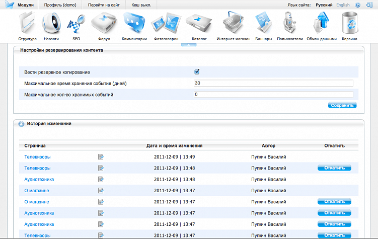Open the first Телевизоры page link
378x239 pixels.
[37, 157]
